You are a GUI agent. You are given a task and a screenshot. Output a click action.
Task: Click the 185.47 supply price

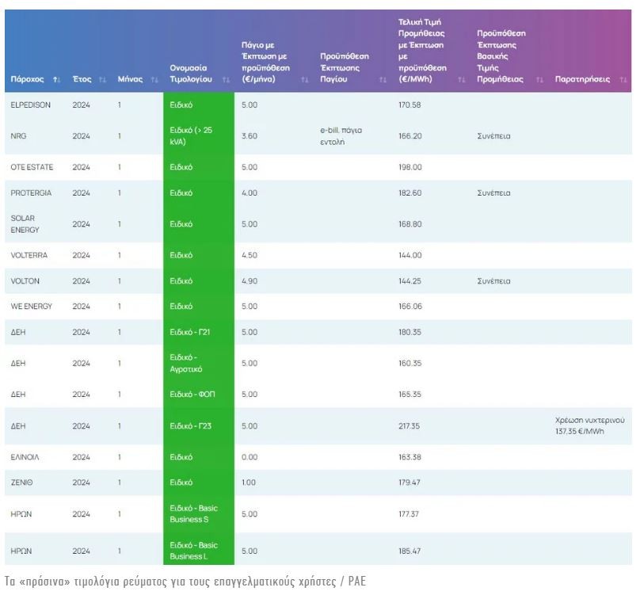tap(410, 551)
